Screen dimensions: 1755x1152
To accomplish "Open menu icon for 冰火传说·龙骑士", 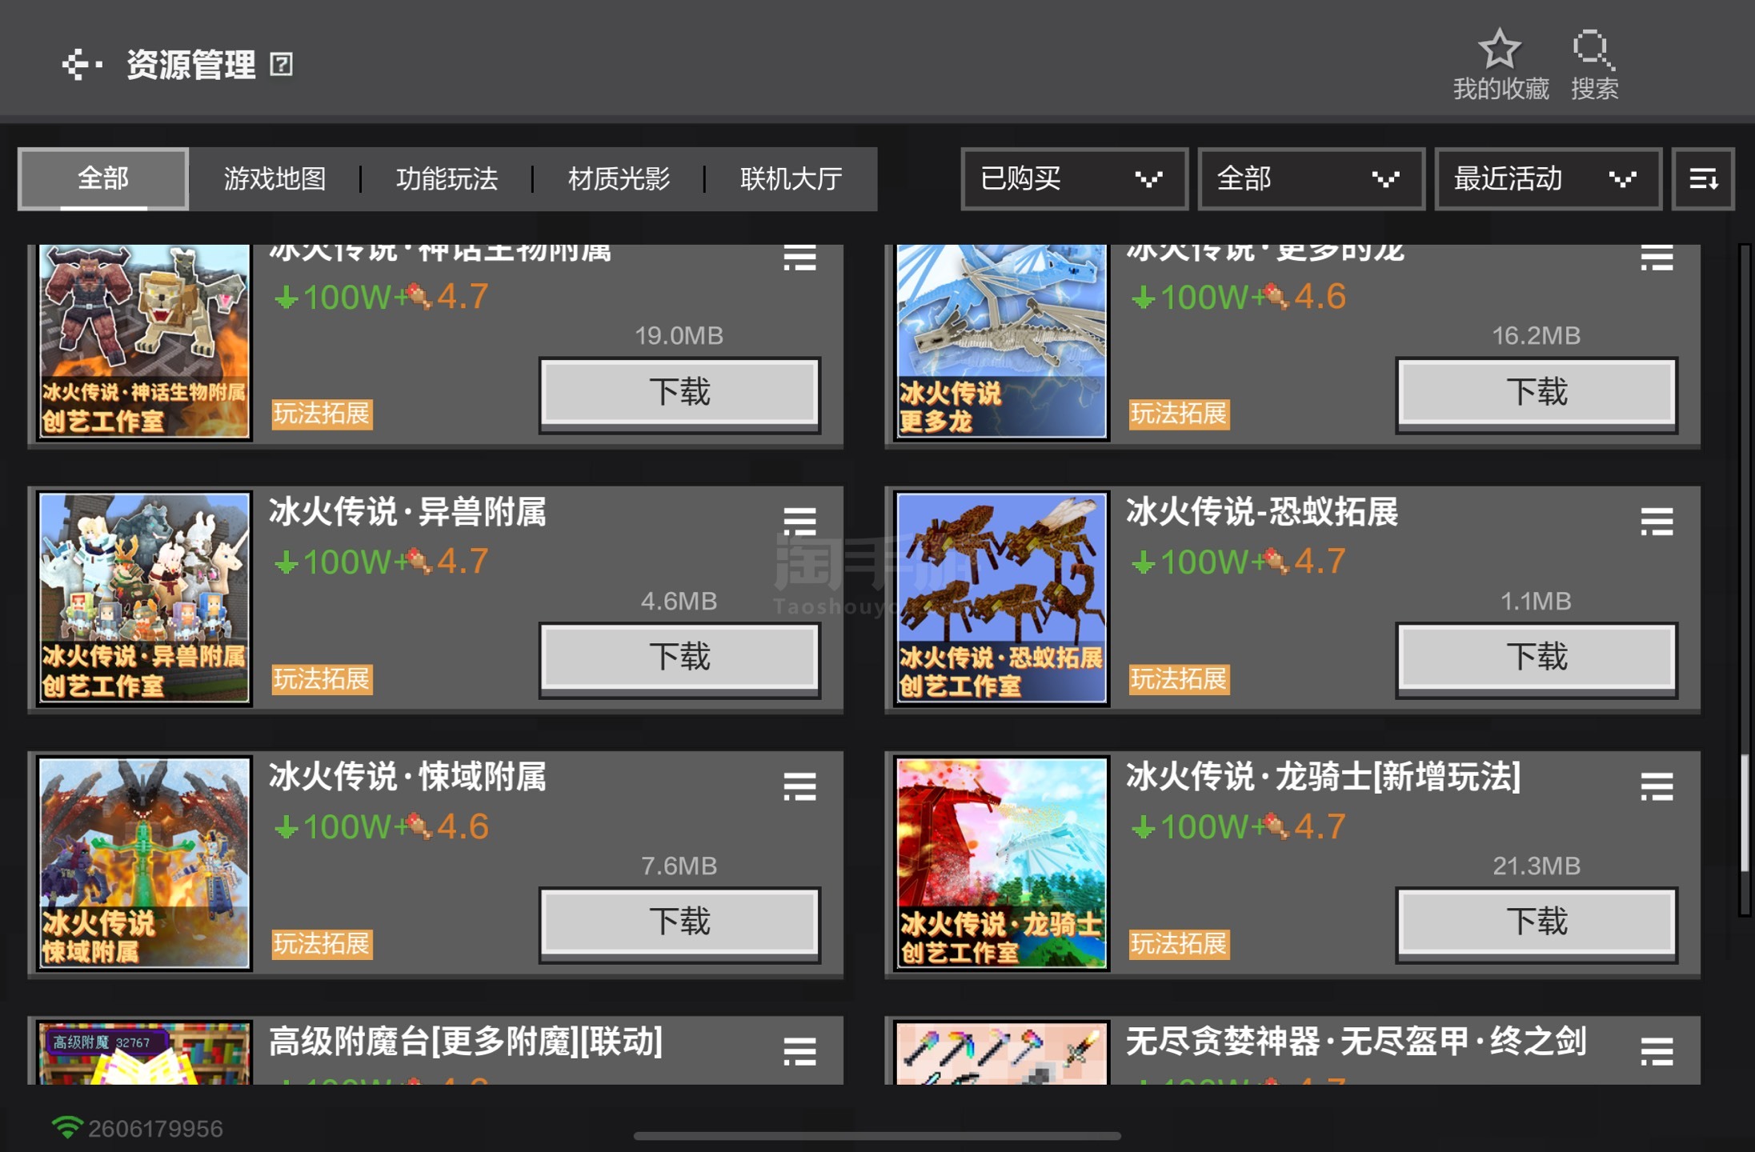I will click(1656, 786).
